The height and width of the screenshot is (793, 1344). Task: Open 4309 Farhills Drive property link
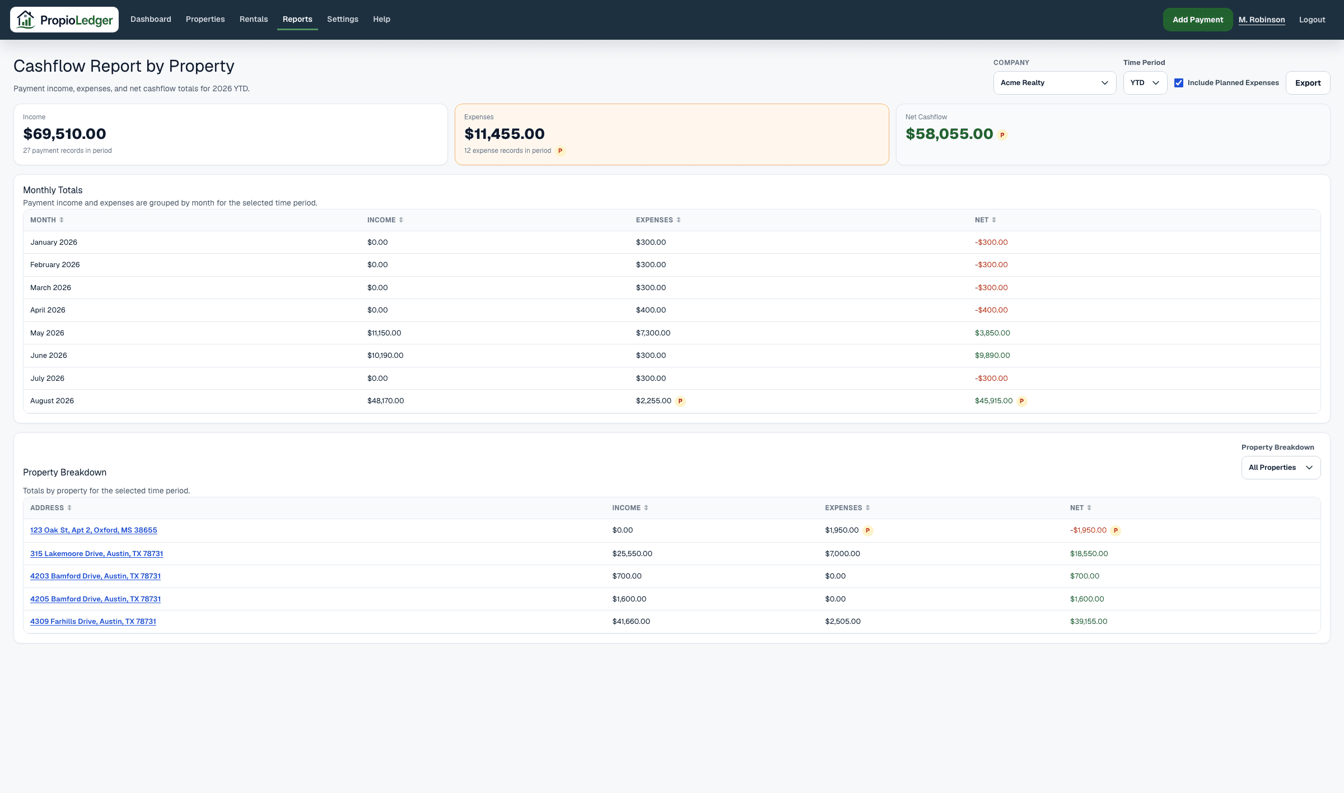[x=93, y=622]
